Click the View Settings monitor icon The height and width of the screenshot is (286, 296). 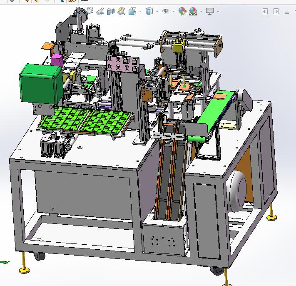210,11
